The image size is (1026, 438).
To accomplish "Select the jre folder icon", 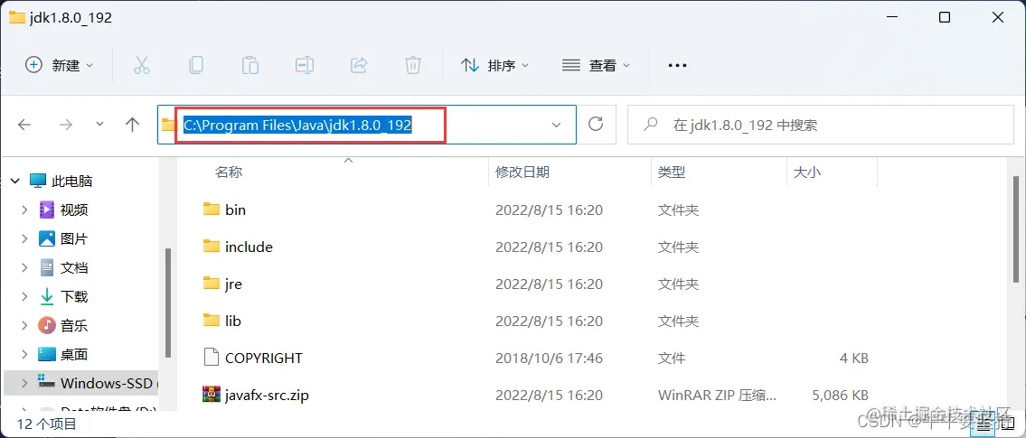I will coord(211,284).
